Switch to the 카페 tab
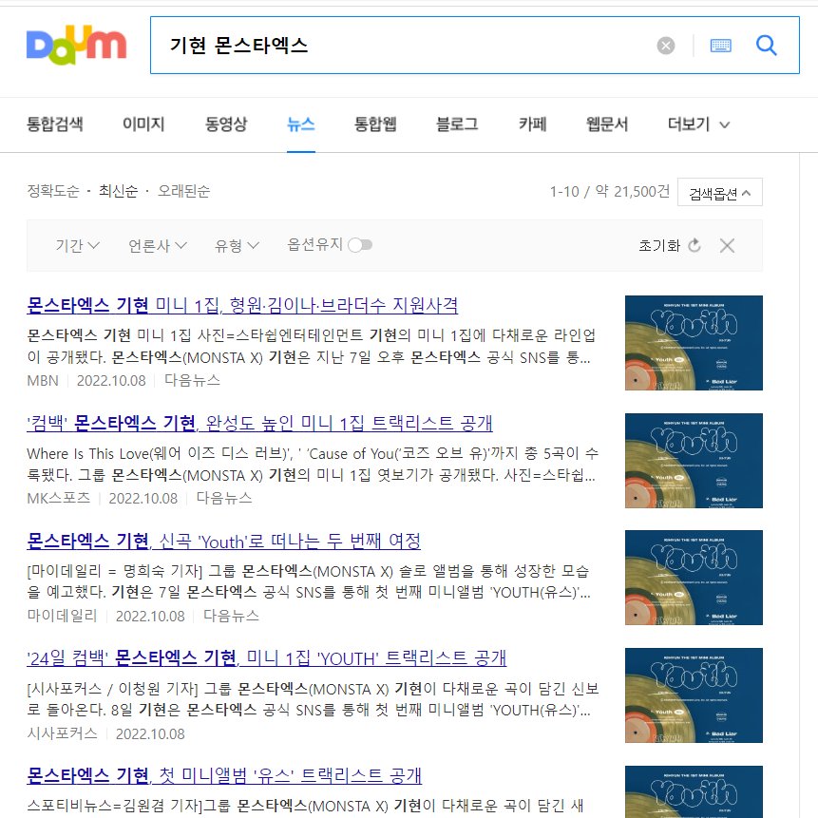Image resolution: width=818 pixels, height=818 pixels. tap(532, 124)
